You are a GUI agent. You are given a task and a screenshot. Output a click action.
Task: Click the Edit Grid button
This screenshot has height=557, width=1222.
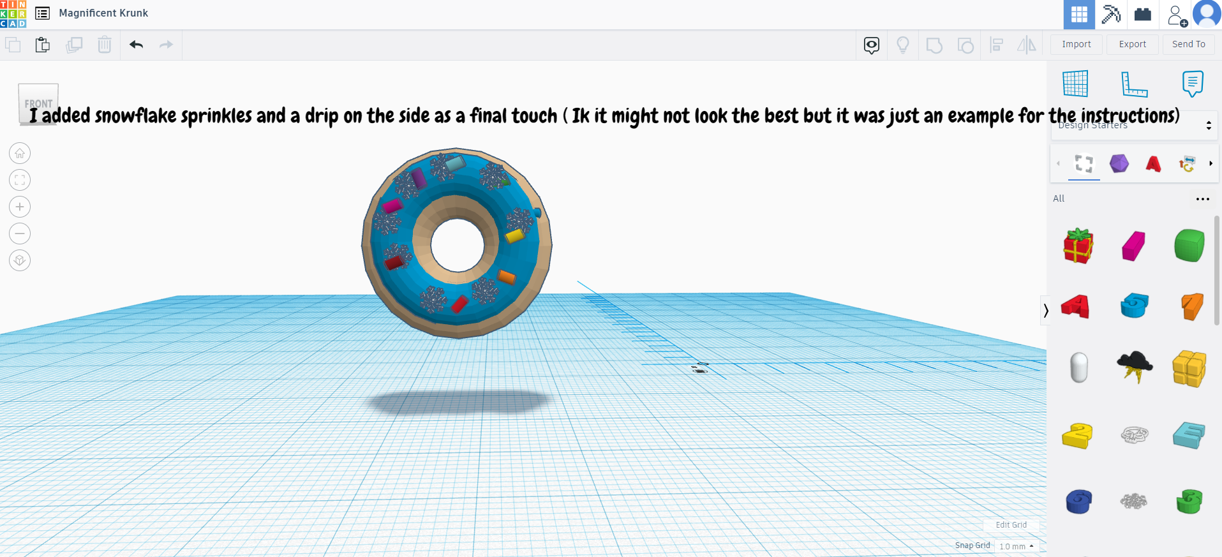[x=1011, y=525]
